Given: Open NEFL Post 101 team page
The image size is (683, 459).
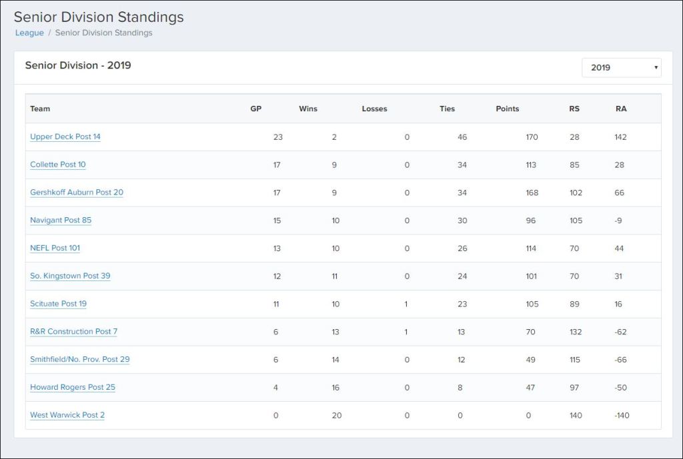Looking at the screenshot, I should (x=55, y=248).
